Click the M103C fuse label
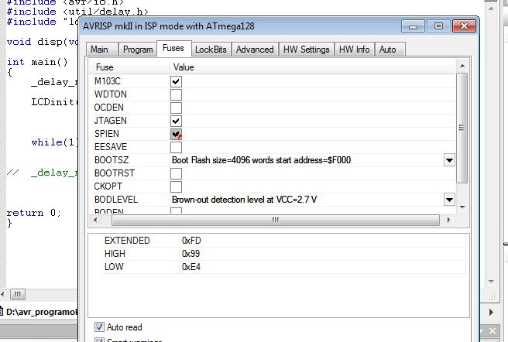 pyautogui.click(x=108, y=81)
